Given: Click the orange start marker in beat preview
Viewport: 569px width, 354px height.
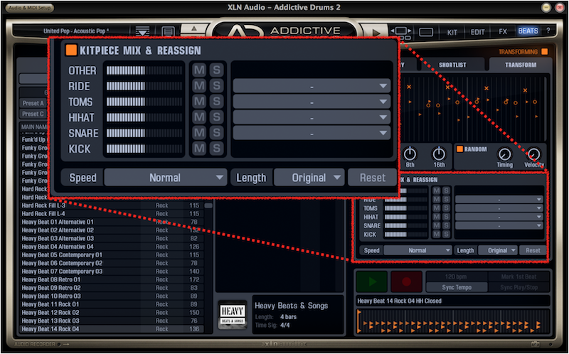Looking at the screenshot, I should pyautogui.click(x=359, y=321).
